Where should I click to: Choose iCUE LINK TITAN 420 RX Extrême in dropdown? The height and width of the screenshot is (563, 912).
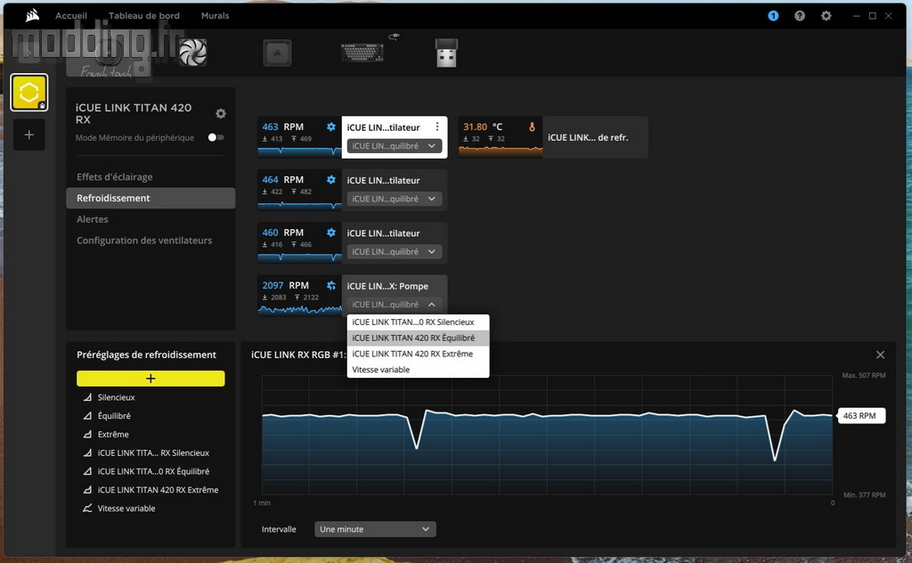click(x=418, y=354)
